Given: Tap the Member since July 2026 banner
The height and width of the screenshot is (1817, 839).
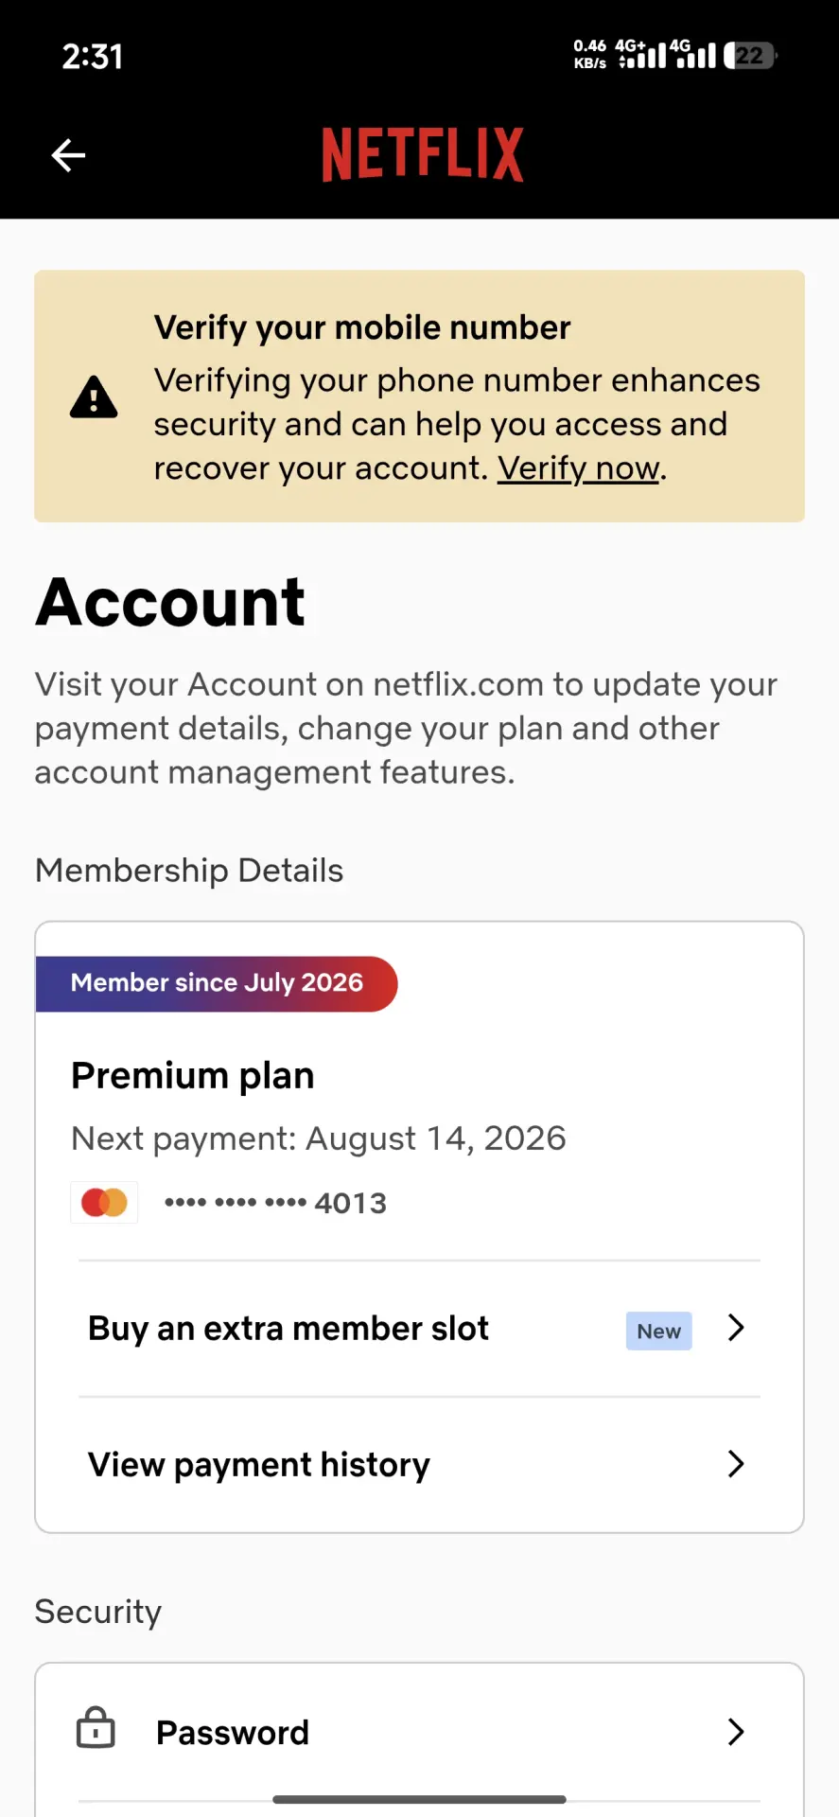Looking at the screenshot, I should (x=217, y=983).
